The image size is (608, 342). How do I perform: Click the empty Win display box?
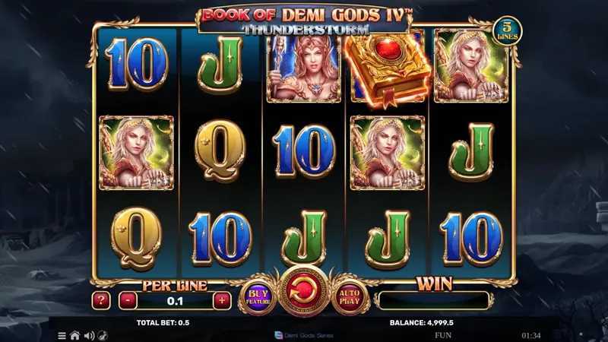(x=434, y=300)
